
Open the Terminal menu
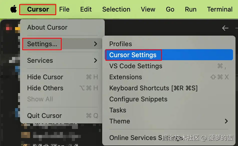click(220, 9)
